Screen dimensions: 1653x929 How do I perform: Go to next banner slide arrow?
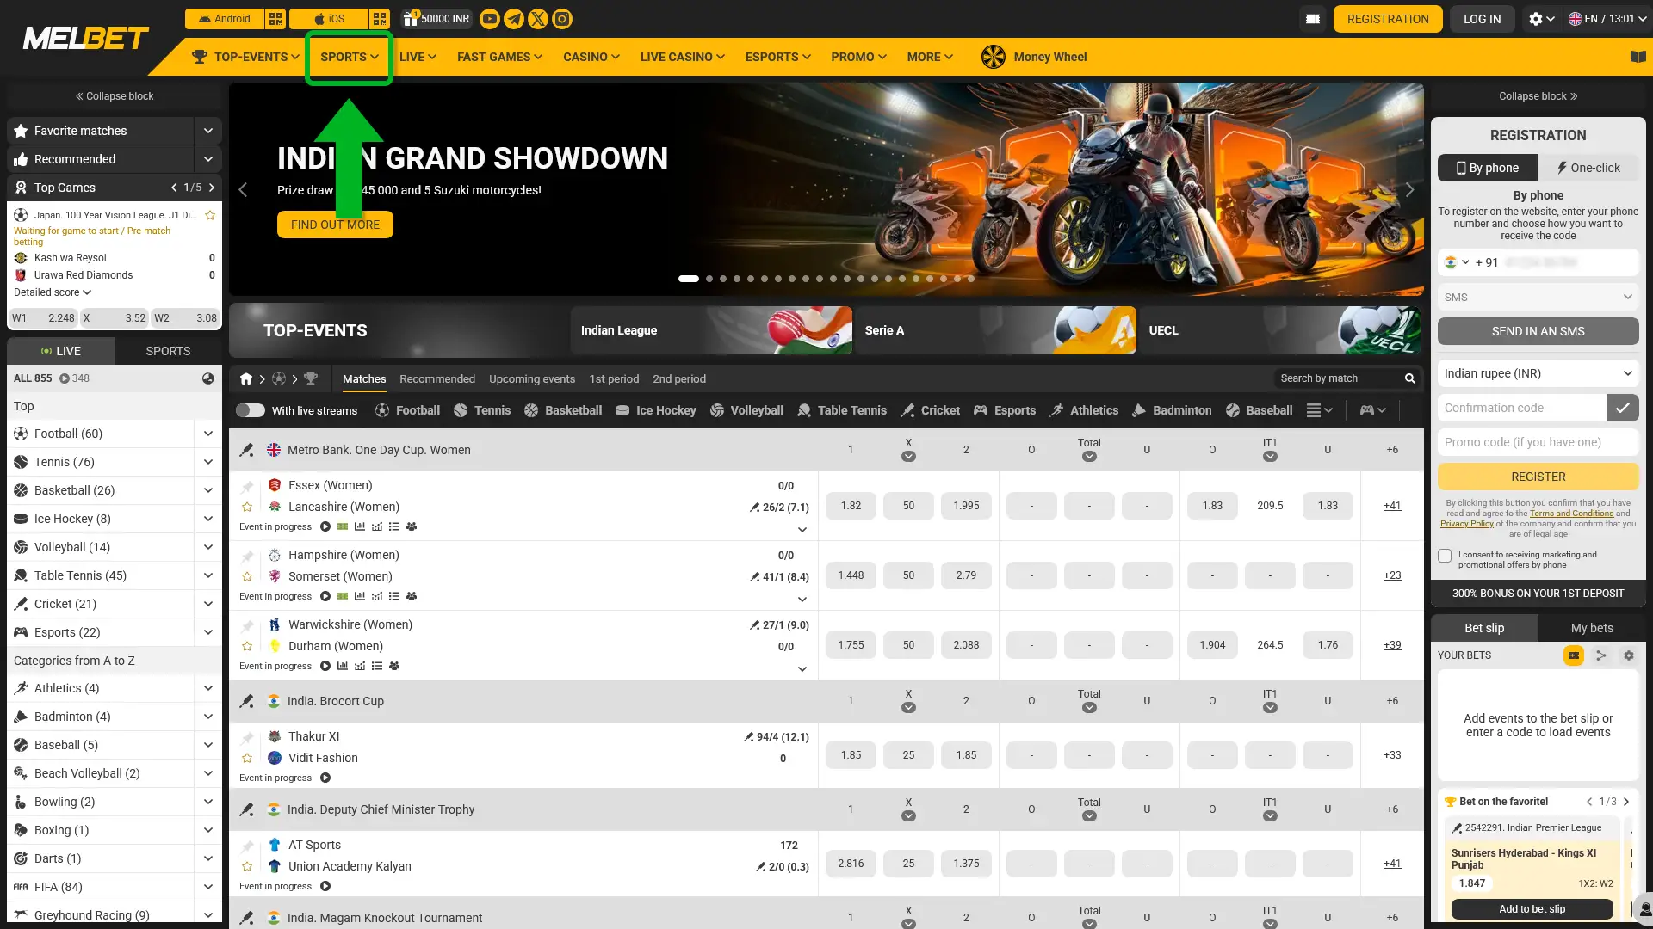[1409, 190]
